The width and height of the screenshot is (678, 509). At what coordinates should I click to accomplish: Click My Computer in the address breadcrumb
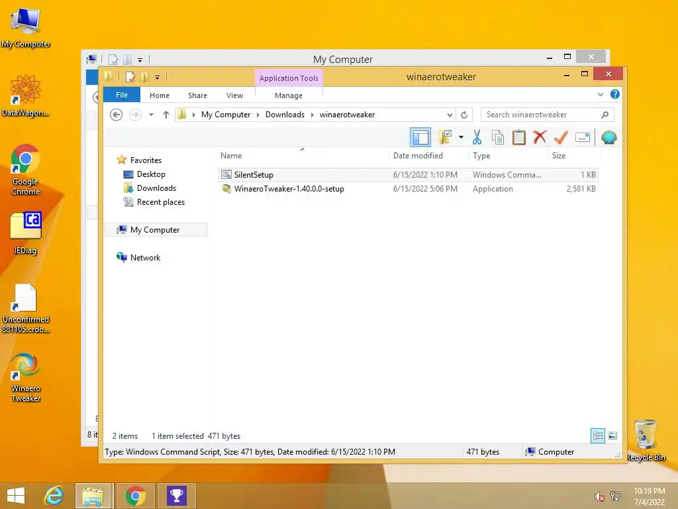226,115
